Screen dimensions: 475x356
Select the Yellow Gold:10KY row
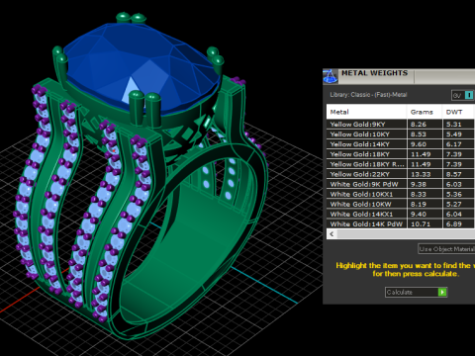(x=401, y=134)
